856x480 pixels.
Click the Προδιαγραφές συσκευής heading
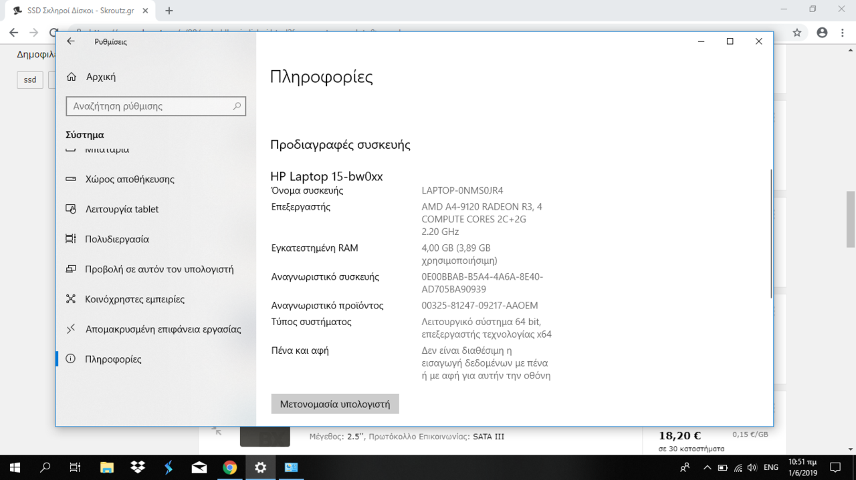pos(340,145)
